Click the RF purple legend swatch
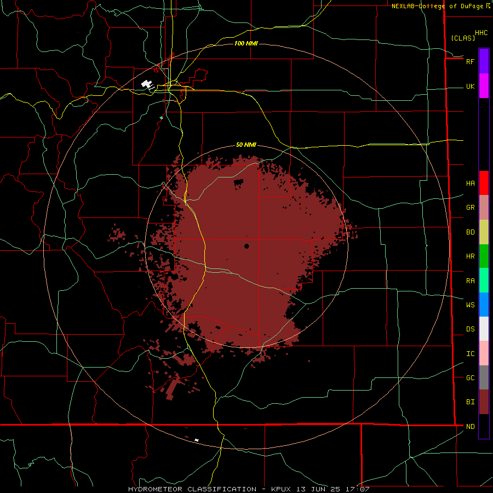 point(484,61)
